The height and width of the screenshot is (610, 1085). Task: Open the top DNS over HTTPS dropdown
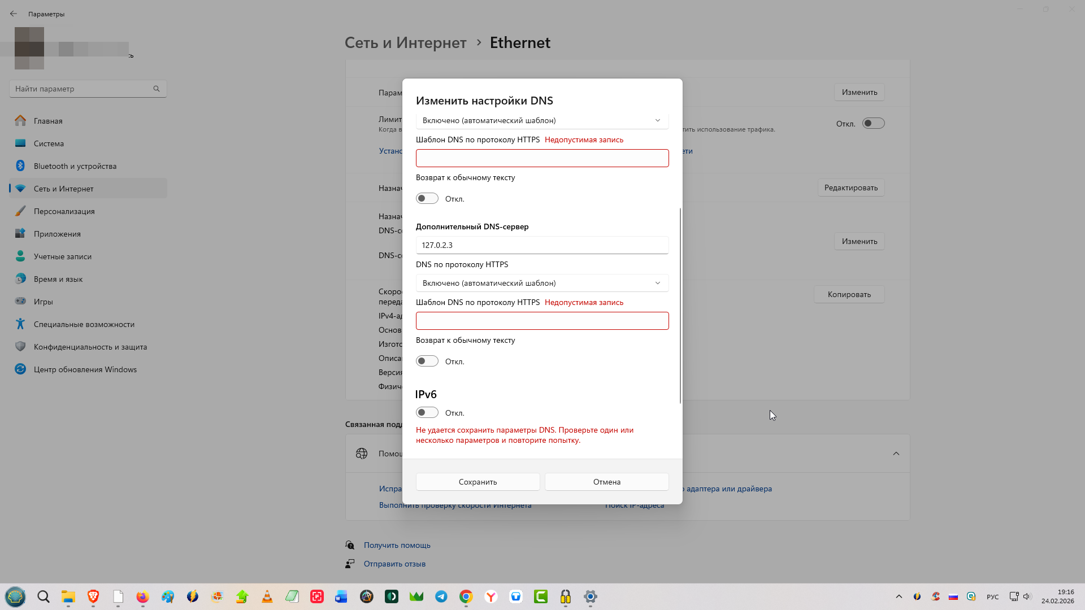tap(542, 120)
